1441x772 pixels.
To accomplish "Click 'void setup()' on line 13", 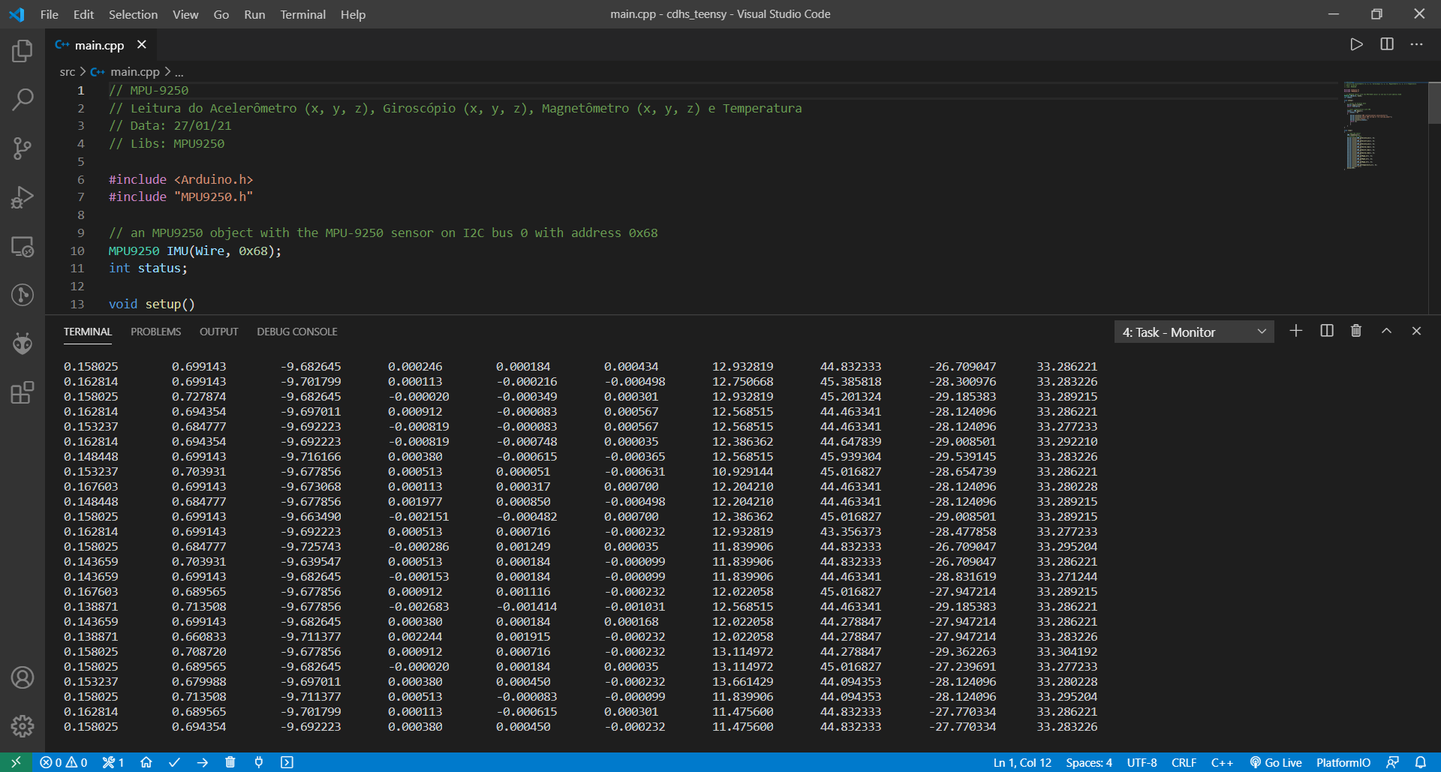I will click(x=152, y=304).
